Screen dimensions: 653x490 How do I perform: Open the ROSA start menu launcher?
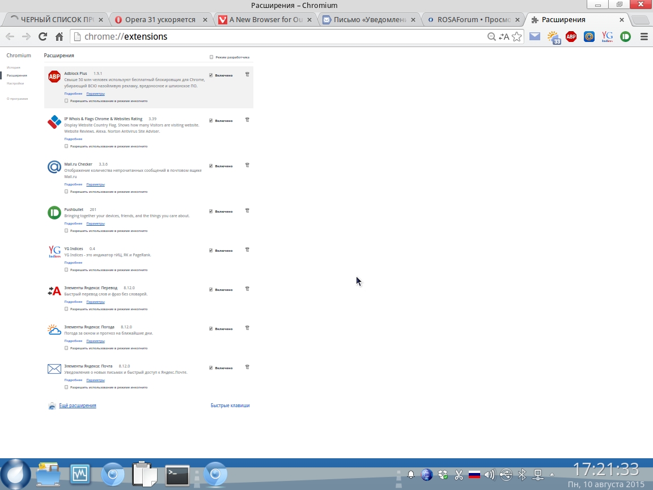(16, 474)
